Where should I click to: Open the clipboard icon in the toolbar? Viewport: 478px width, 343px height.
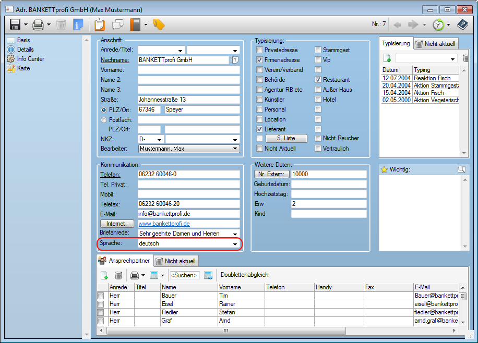coord(100,24)
